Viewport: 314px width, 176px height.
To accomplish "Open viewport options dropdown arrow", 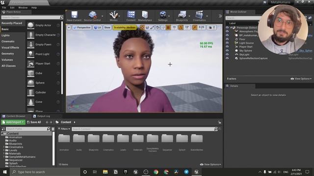I will point(69,27).
